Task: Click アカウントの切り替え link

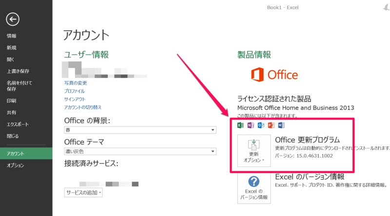Action: coord(83,107)
